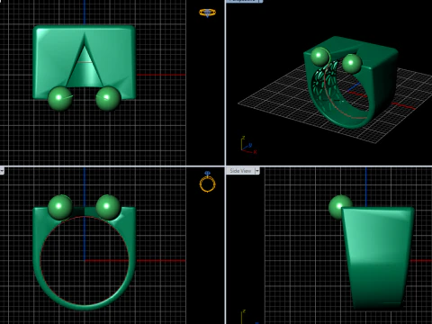Select the tapered ring body in Side View
This screenshot has width=432, height=324.
(x=378, y=258)
